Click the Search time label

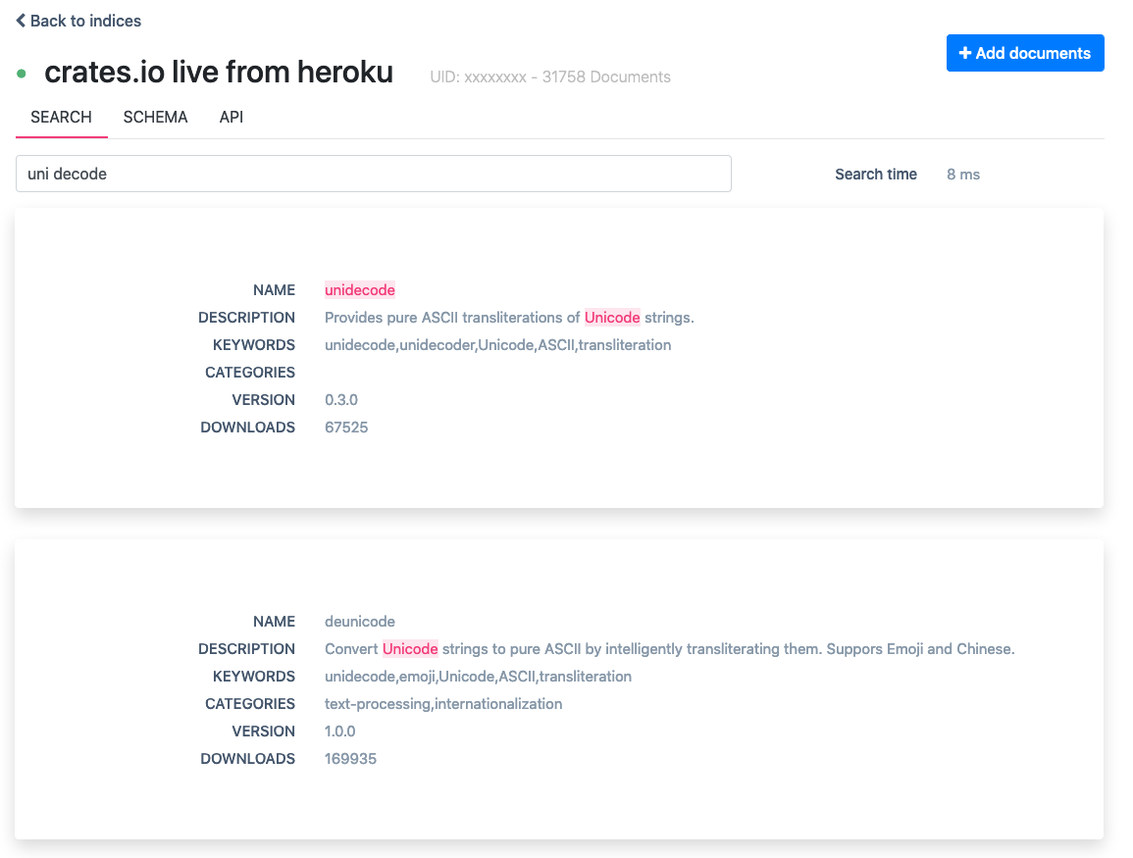pos(876,175)
